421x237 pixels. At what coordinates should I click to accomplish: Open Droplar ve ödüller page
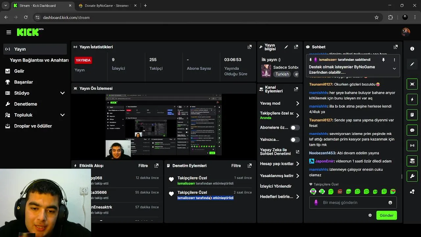(x=33, y=126)
